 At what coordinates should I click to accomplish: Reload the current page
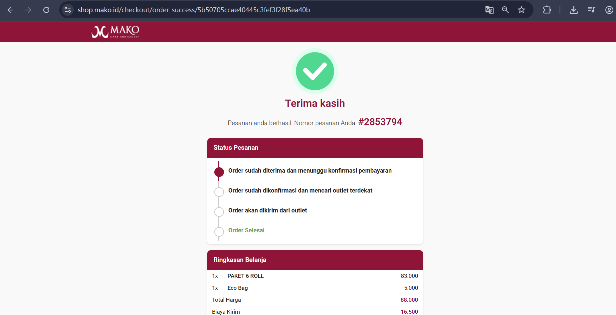click(x=46, y=10)
